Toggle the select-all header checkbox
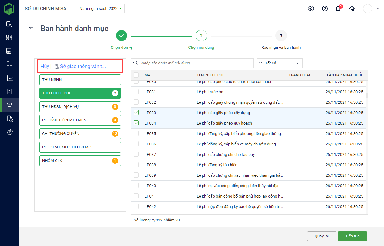384x246 pixels. (136, 75)
